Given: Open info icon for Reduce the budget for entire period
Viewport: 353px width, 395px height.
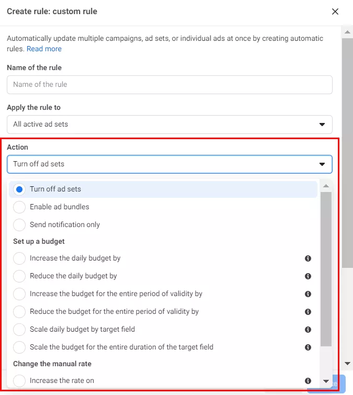Looking at the screenshot, I should point(308,312).
